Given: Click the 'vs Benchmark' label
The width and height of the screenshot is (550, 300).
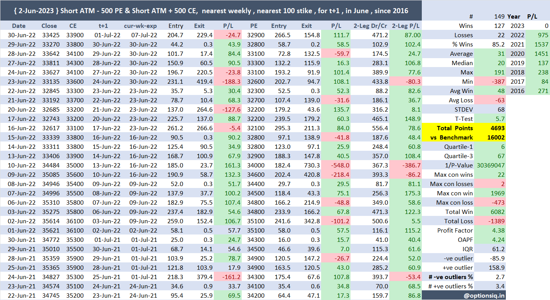Looking at the screenshot, I should point(452,138).
